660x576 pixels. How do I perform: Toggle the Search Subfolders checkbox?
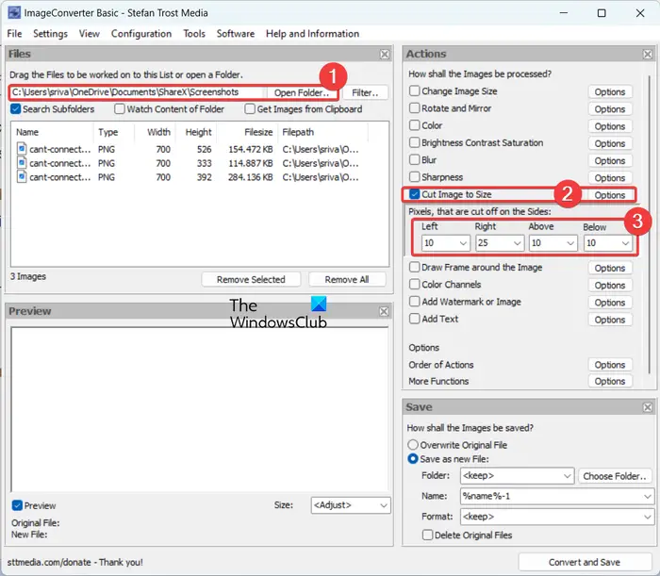[16, 109]
